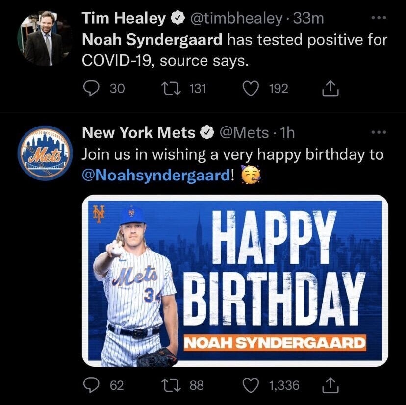Open the @Noahsyndergaard mention link
Screen dimensions: 406x405
pos(155,176)
